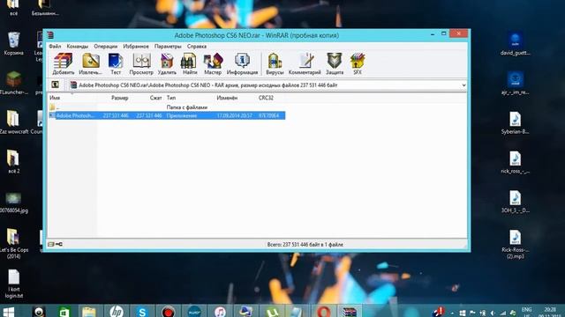Open uTorrent from the taskbar
The width and height of the screenshot is (565, 317).
272,311
